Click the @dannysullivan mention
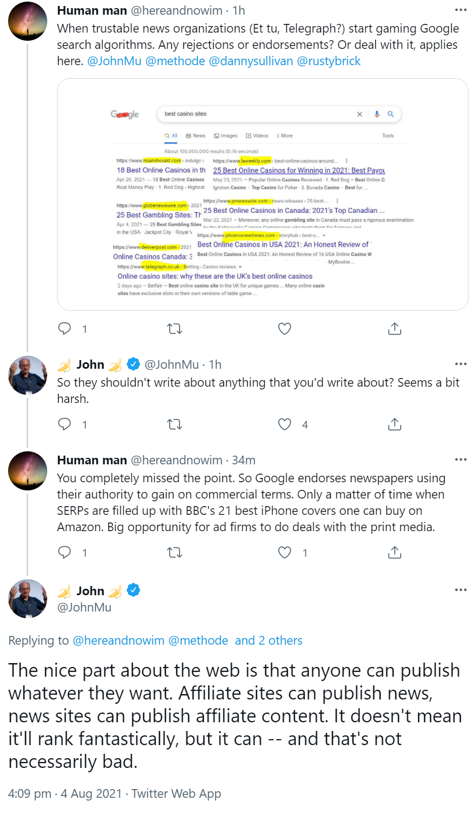 (x=251, y=61)
